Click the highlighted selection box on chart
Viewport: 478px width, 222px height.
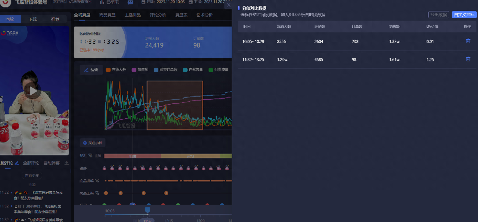pyautogui.click(x=175, y=105)
